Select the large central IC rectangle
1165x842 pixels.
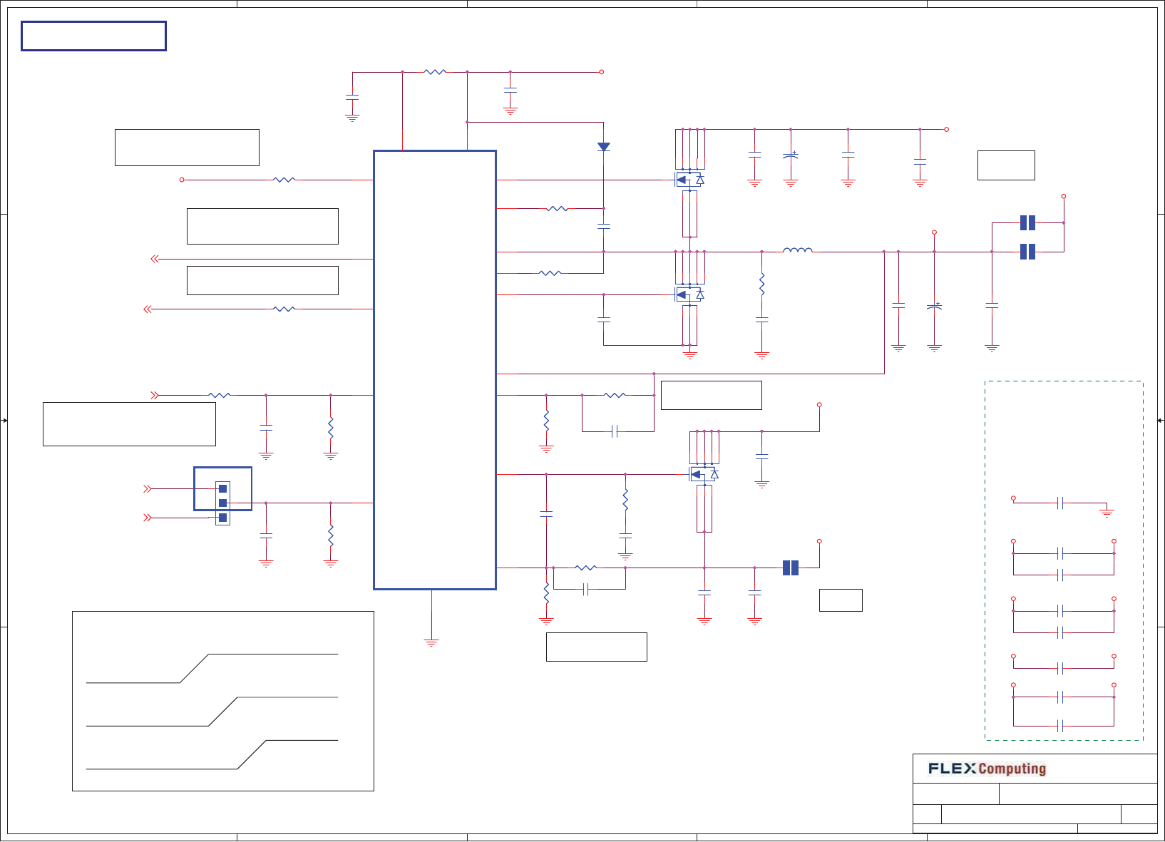click(435, 370)
